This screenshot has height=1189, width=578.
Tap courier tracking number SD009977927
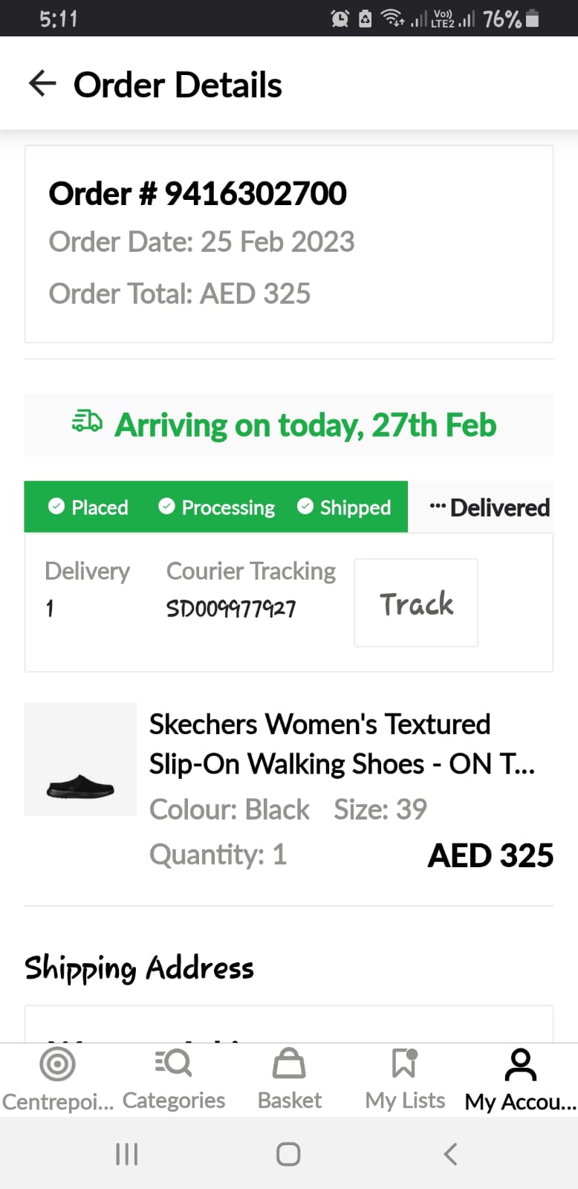[231, 609]
